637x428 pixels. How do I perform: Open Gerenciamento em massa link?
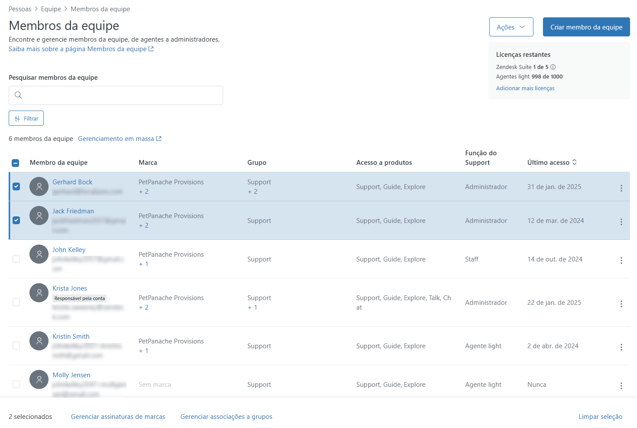(120, 139)
